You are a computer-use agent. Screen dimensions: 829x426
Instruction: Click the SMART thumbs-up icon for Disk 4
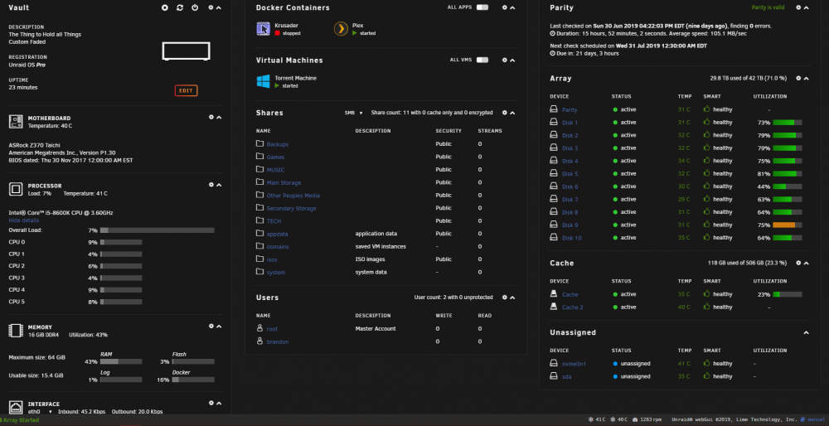click(x=707, y=160)
